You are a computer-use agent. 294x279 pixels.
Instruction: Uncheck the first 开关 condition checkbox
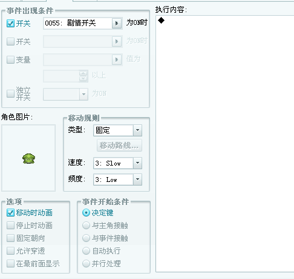[10, 24]
